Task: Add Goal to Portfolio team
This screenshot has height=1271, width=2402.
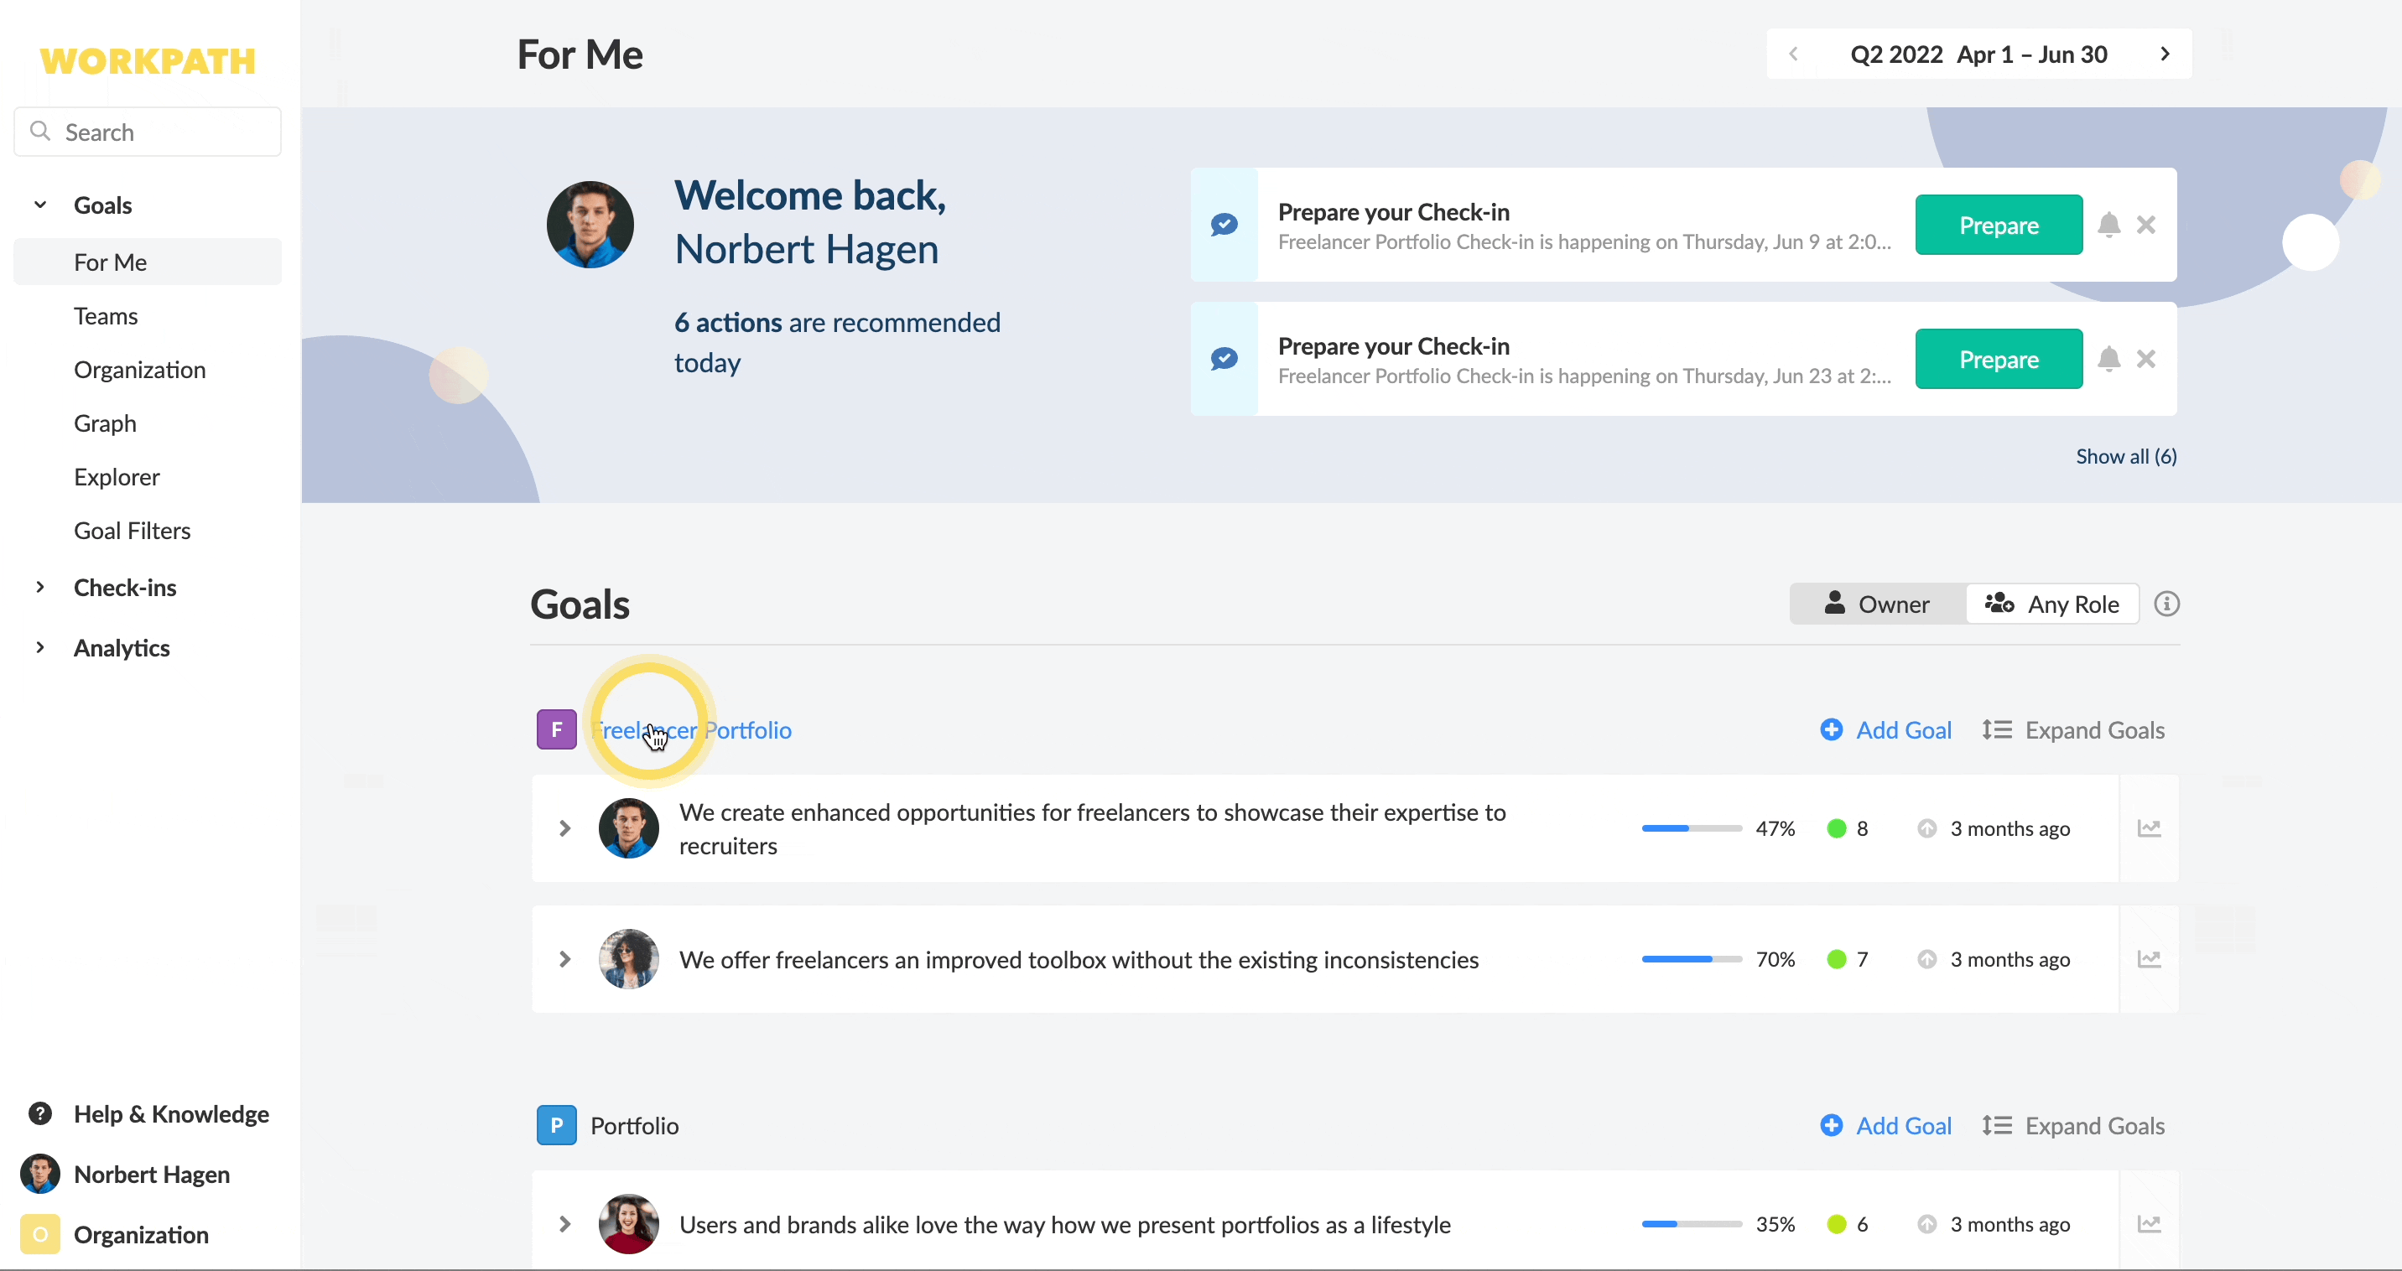Action: (1885, 1126)
